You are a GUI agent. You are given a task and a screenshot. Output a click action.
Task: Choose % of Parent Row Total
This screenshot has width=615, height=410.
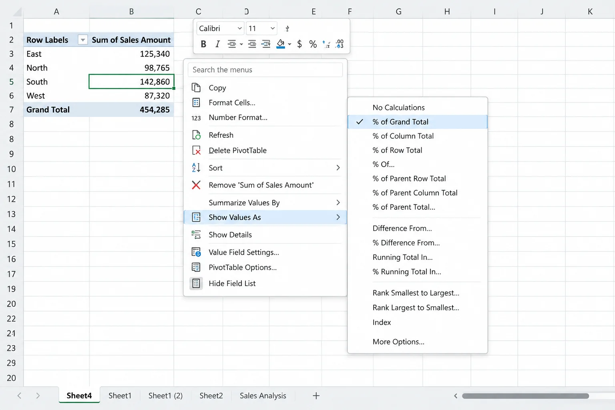(409, 179)
